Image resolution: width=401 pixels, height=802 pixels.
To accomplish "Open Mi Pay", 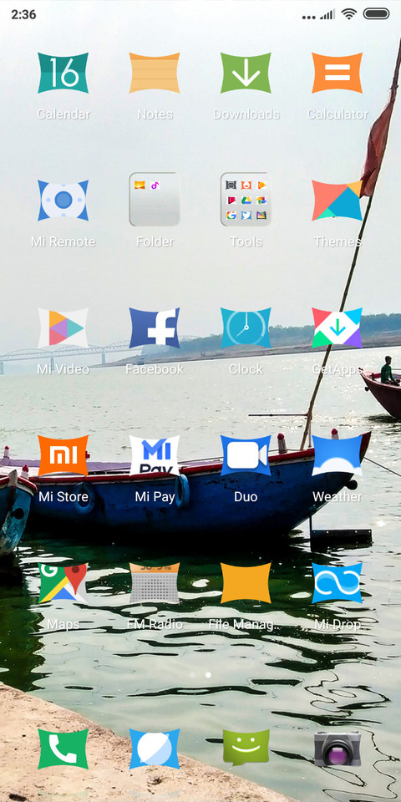I will (x=155, y=455).
